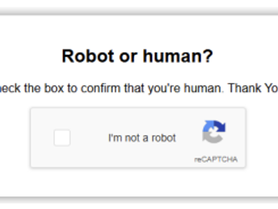278x209 pixels.
Task: Click the gray arrow of reCAPTCHA logo
Action: pos(212,138)
